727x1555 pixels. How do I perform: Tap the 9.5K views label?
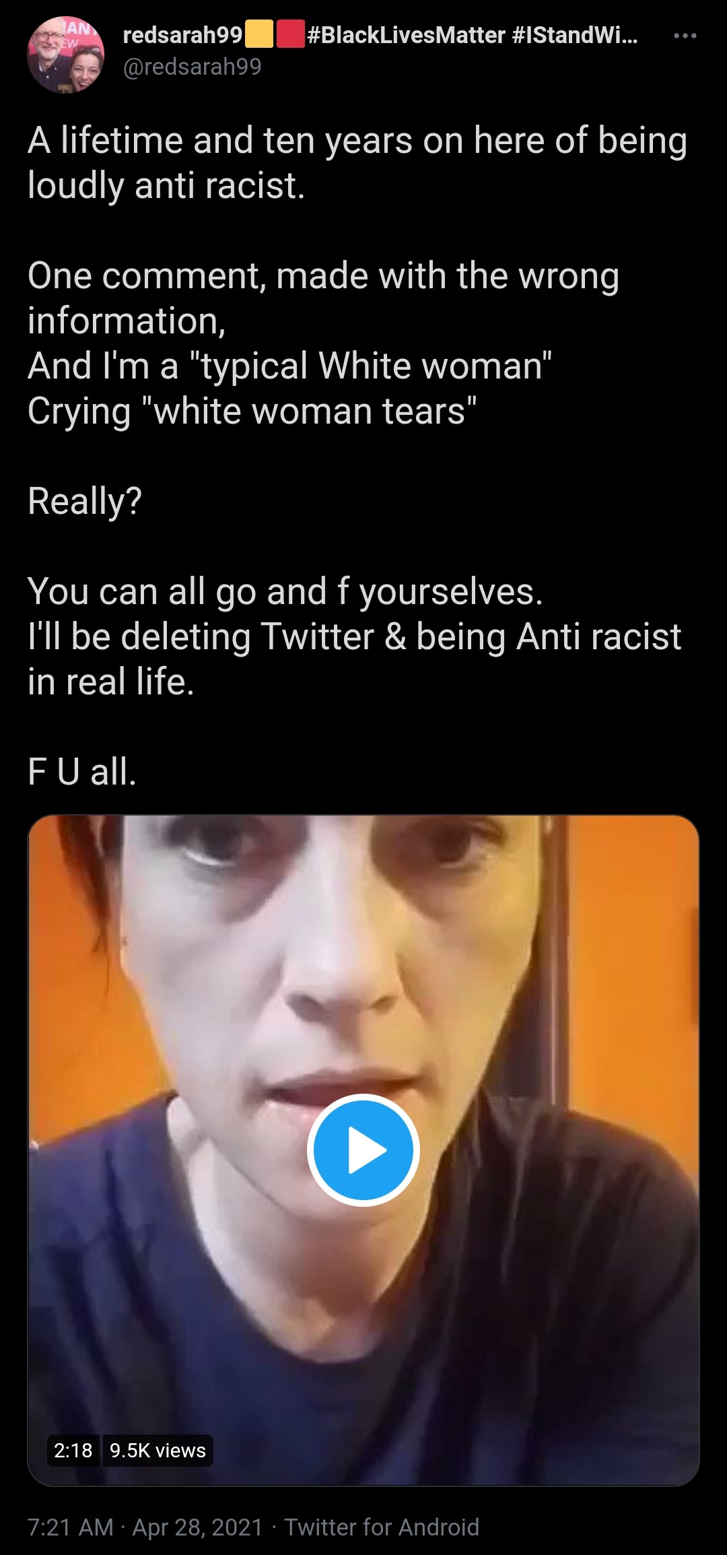click(x=158, y=1450)
